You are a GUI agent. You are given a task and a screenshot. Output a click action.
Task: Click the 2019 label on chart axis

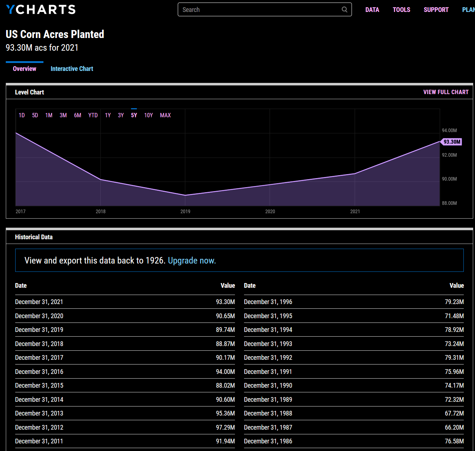point(185,211)
